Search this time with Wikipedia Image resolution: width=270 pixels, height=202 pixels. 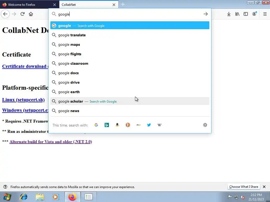(x=160, y=125)
